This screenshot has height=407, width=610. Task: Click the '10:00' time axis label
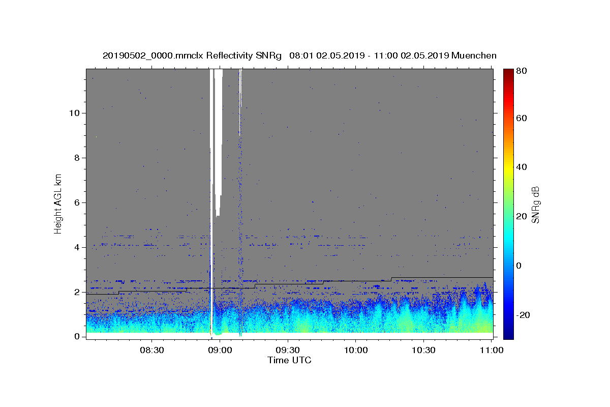coord(356,351)
